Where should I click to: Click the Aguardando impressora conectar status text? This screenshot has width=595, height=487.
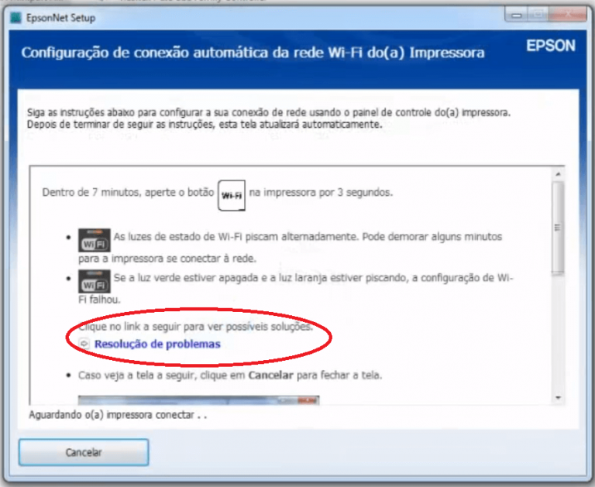pyautogui.click(x=118, y=415)
